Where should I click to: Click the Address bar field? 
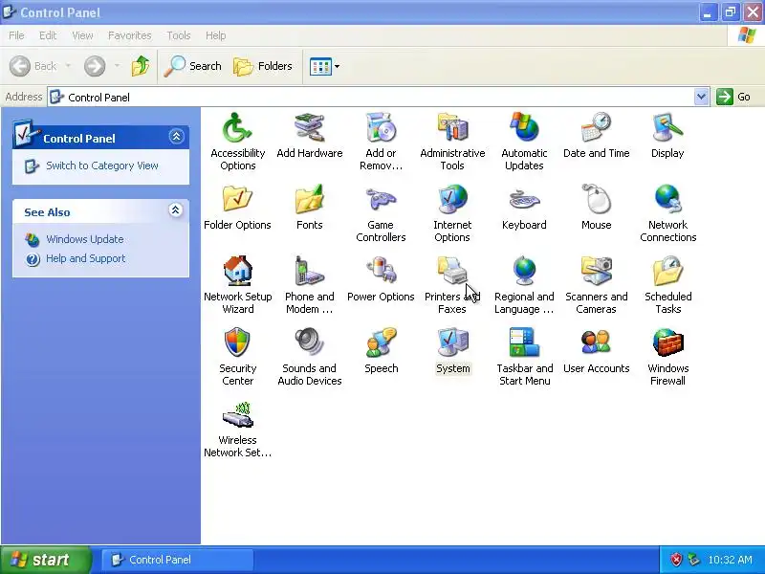click(x=371, y=98)
